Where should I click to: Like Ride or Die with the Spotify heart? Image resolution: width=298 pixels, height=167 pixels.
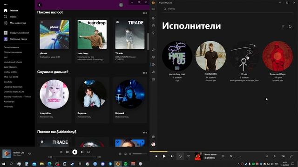(x=30, y=154)
